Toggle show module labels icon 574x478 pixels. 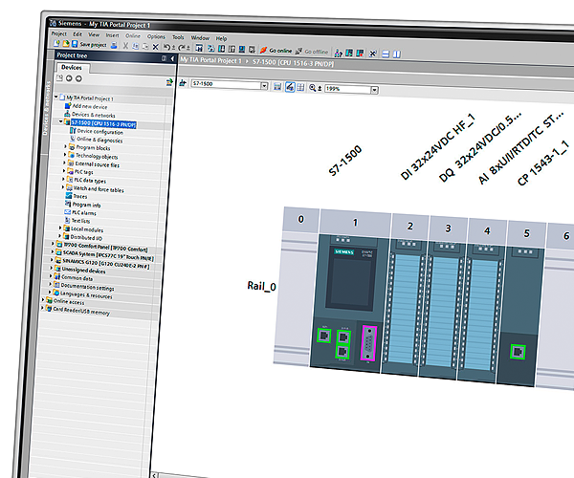(290, 87)
